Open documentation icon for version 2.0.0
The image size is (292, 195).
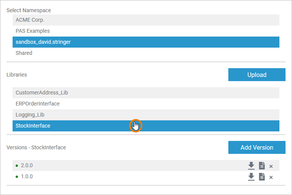tap(262, 166)
